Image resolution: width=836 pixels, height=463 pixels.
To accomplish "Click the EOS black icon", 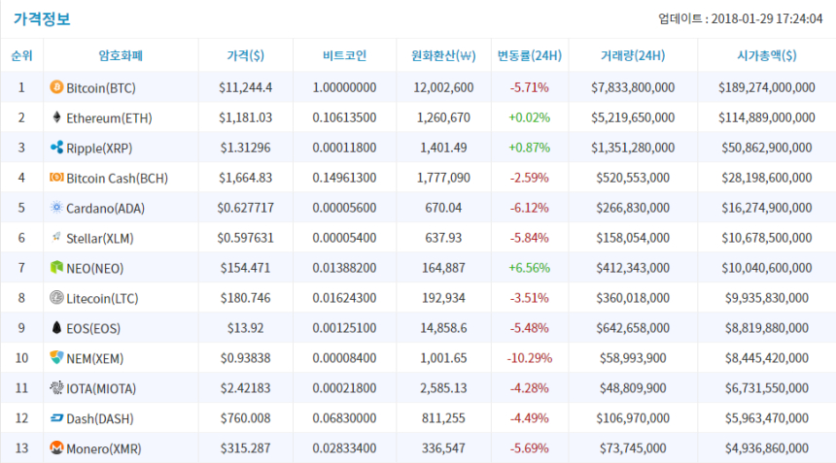I will click(x=56, y=328).
